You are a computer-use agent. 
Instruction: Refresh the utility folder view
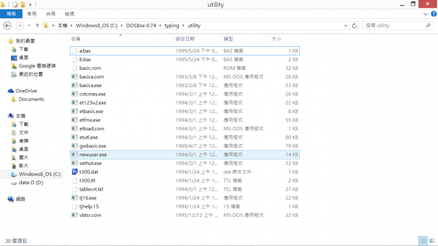[x=354, y=26]
